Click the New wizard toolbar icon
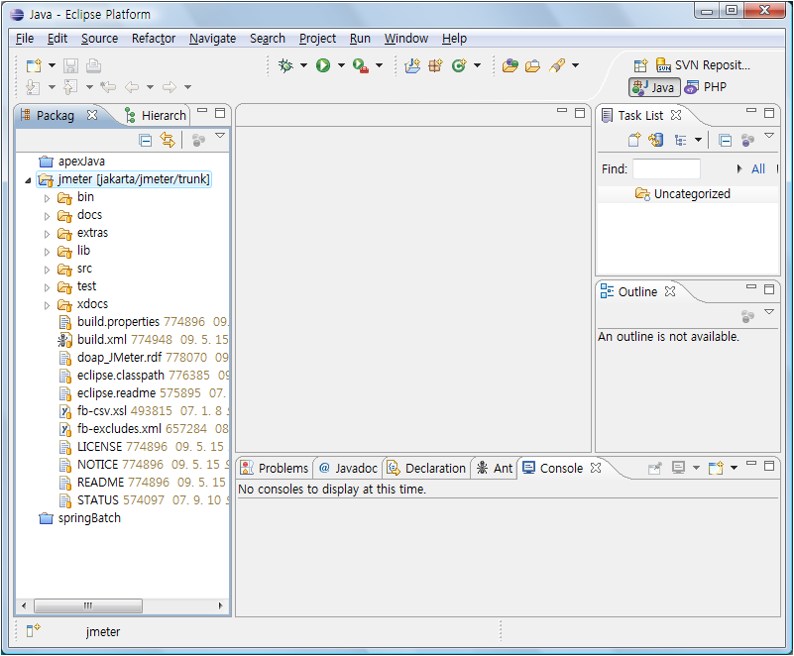Image resolution: width=794 pixels, height=656 pixels. coord(34,65)
